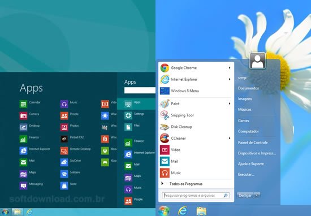The image size is (311, 216).
Task: Open the Remote Desktop app tile
Action: click(x=75, y=151)
